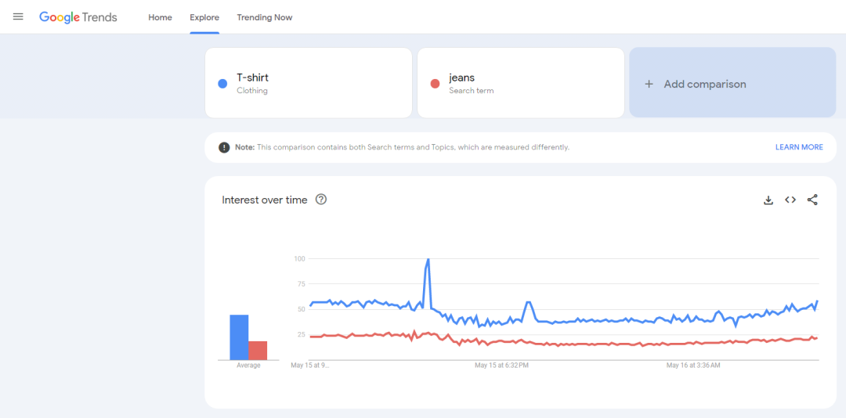Click the blue T-shirt color dot
Viewport: 846px width, 418px height.
pos(222,84)
